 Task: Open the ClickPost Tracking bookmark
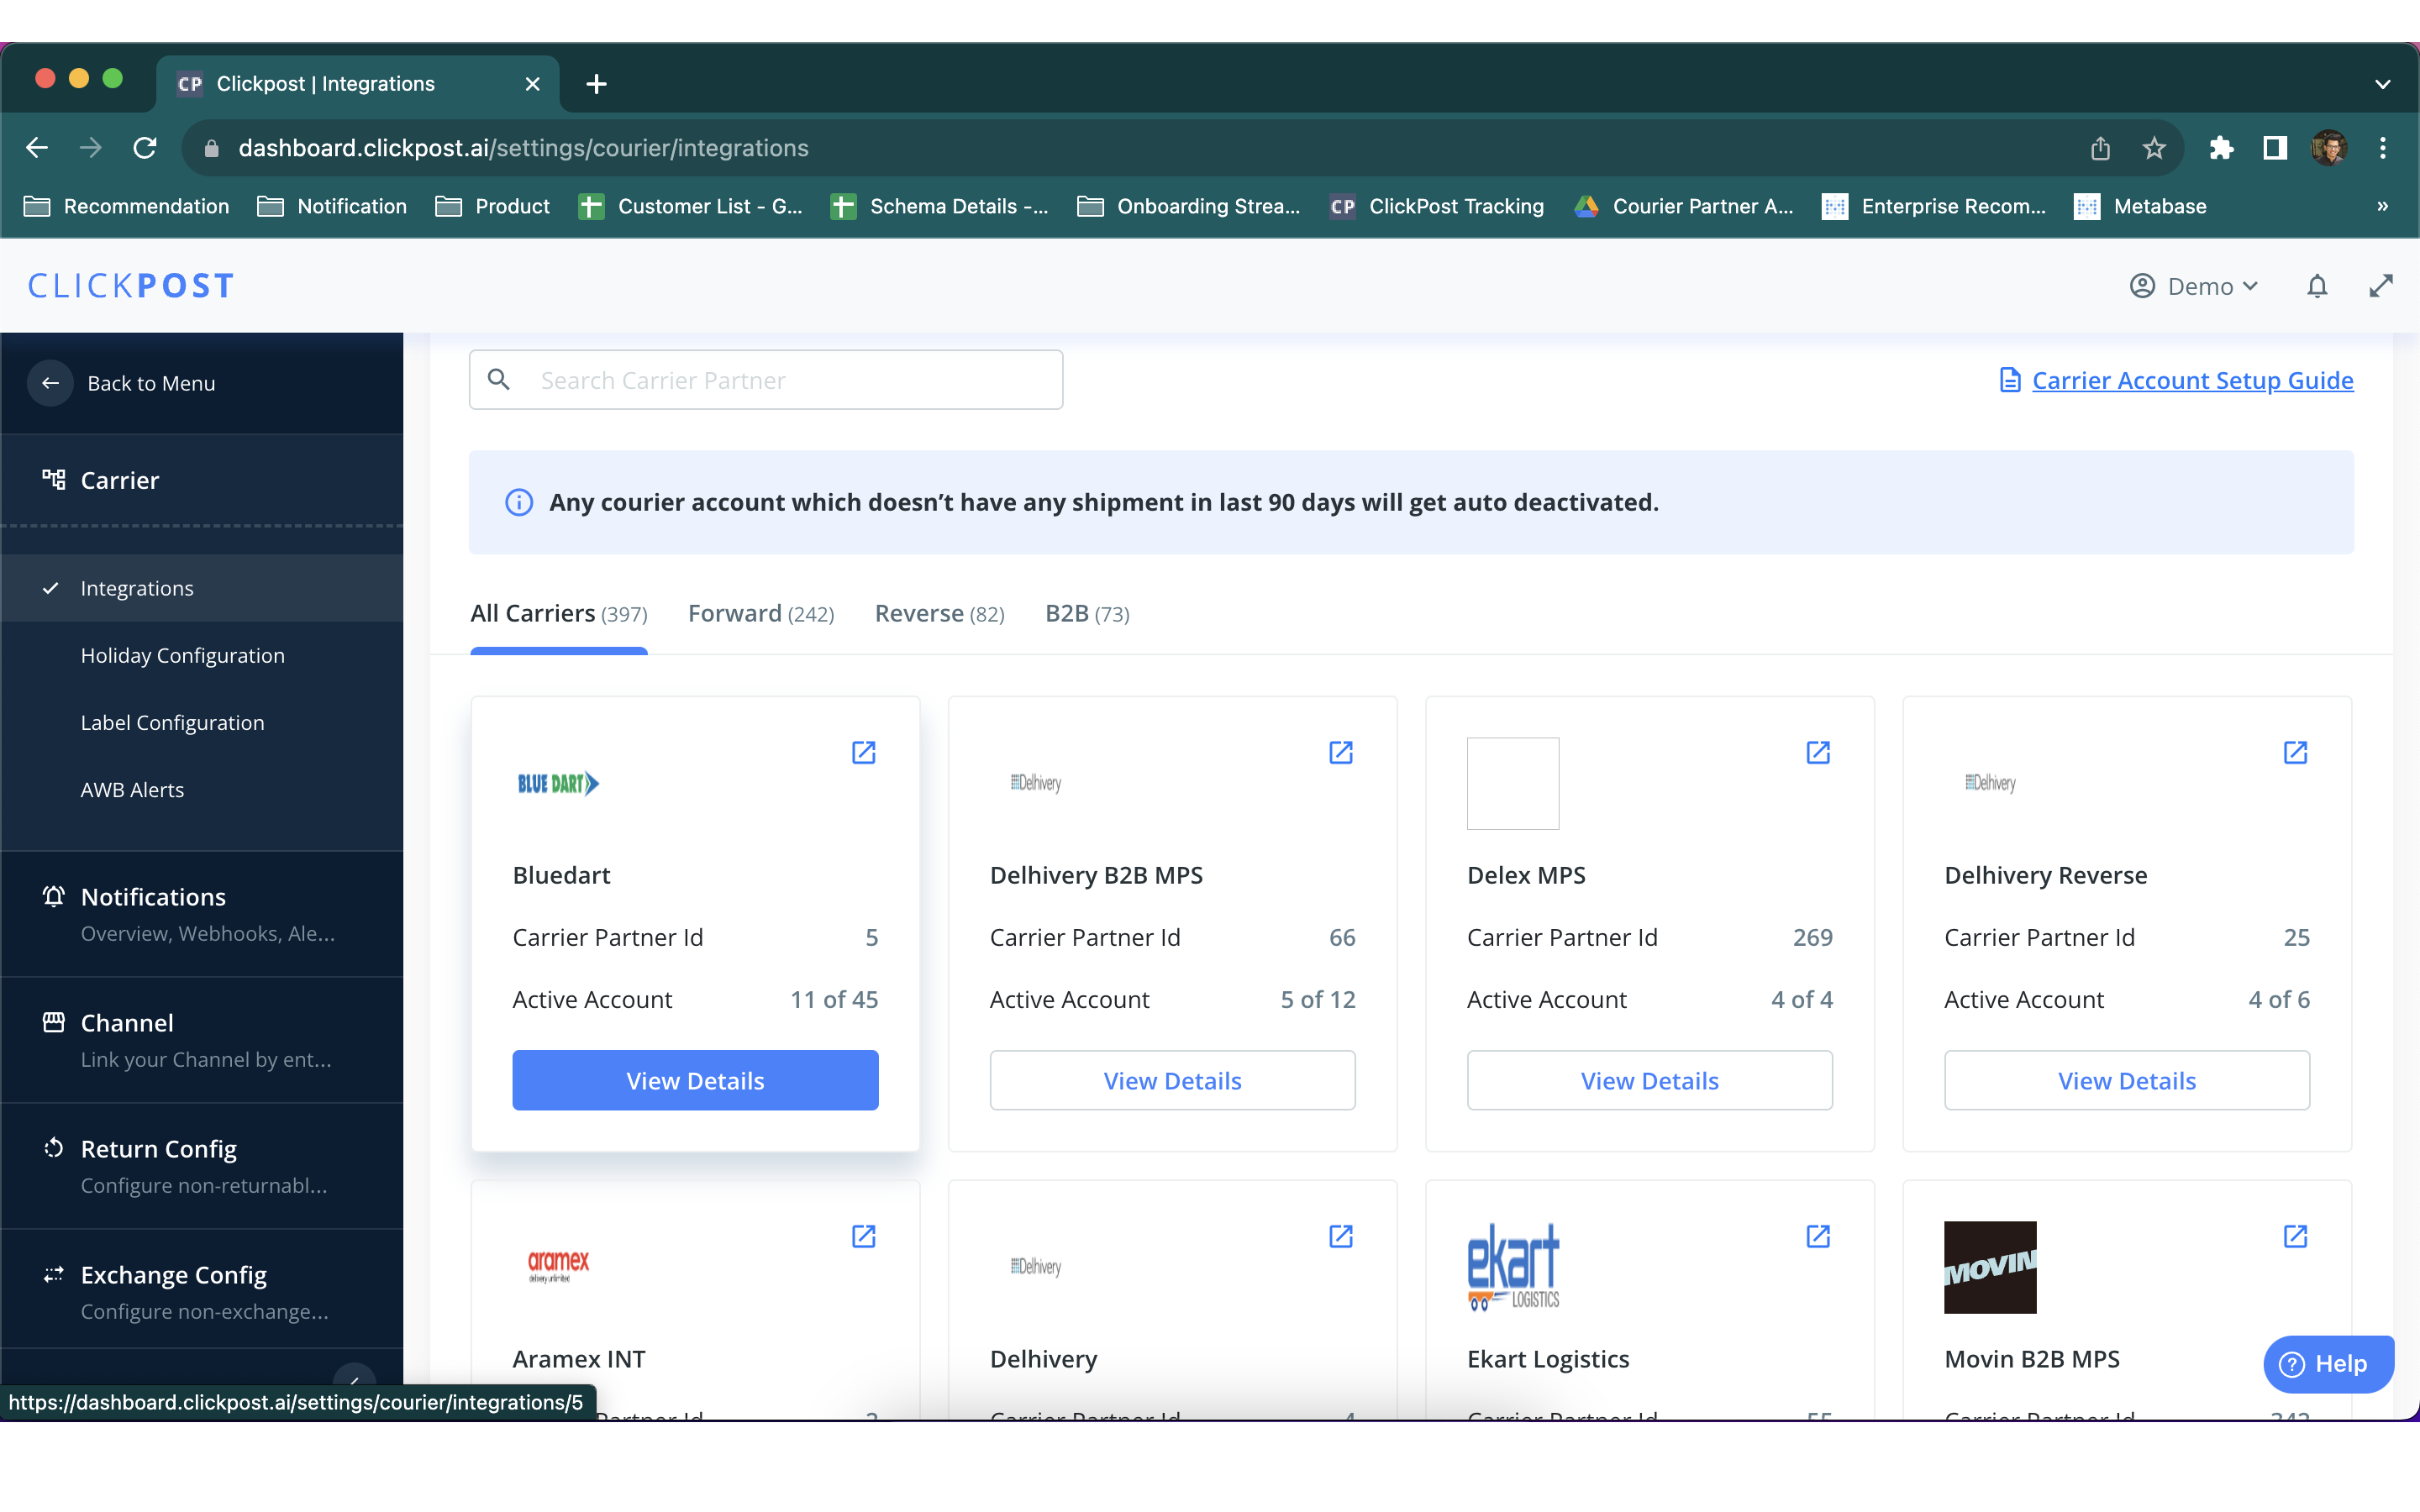[x=1437, y=206]
